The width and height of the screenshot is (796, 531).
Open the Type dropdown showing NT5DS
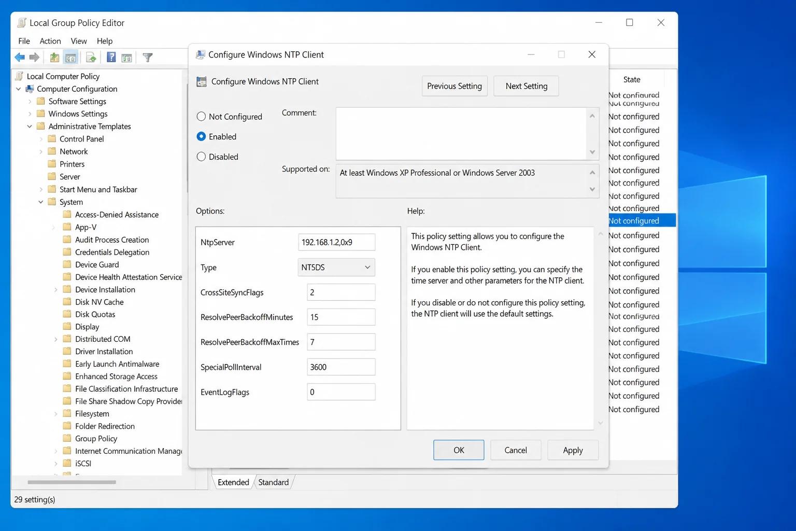pos(336,267)
